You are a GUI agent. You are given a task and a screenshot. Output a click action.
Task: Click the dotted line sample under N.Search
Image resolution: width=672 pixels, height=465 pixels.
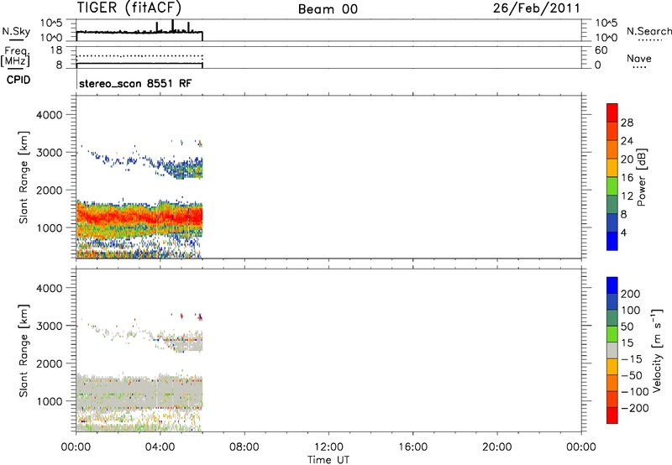pos(650,40)
